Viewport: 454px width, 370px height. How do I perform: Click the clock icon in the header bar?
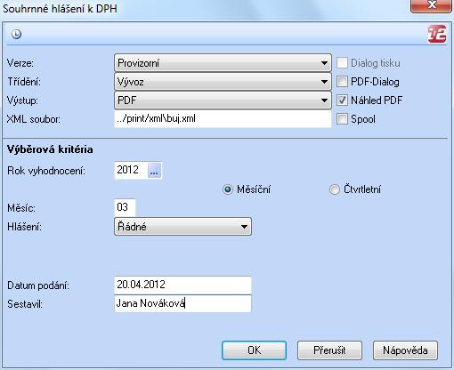17,34
